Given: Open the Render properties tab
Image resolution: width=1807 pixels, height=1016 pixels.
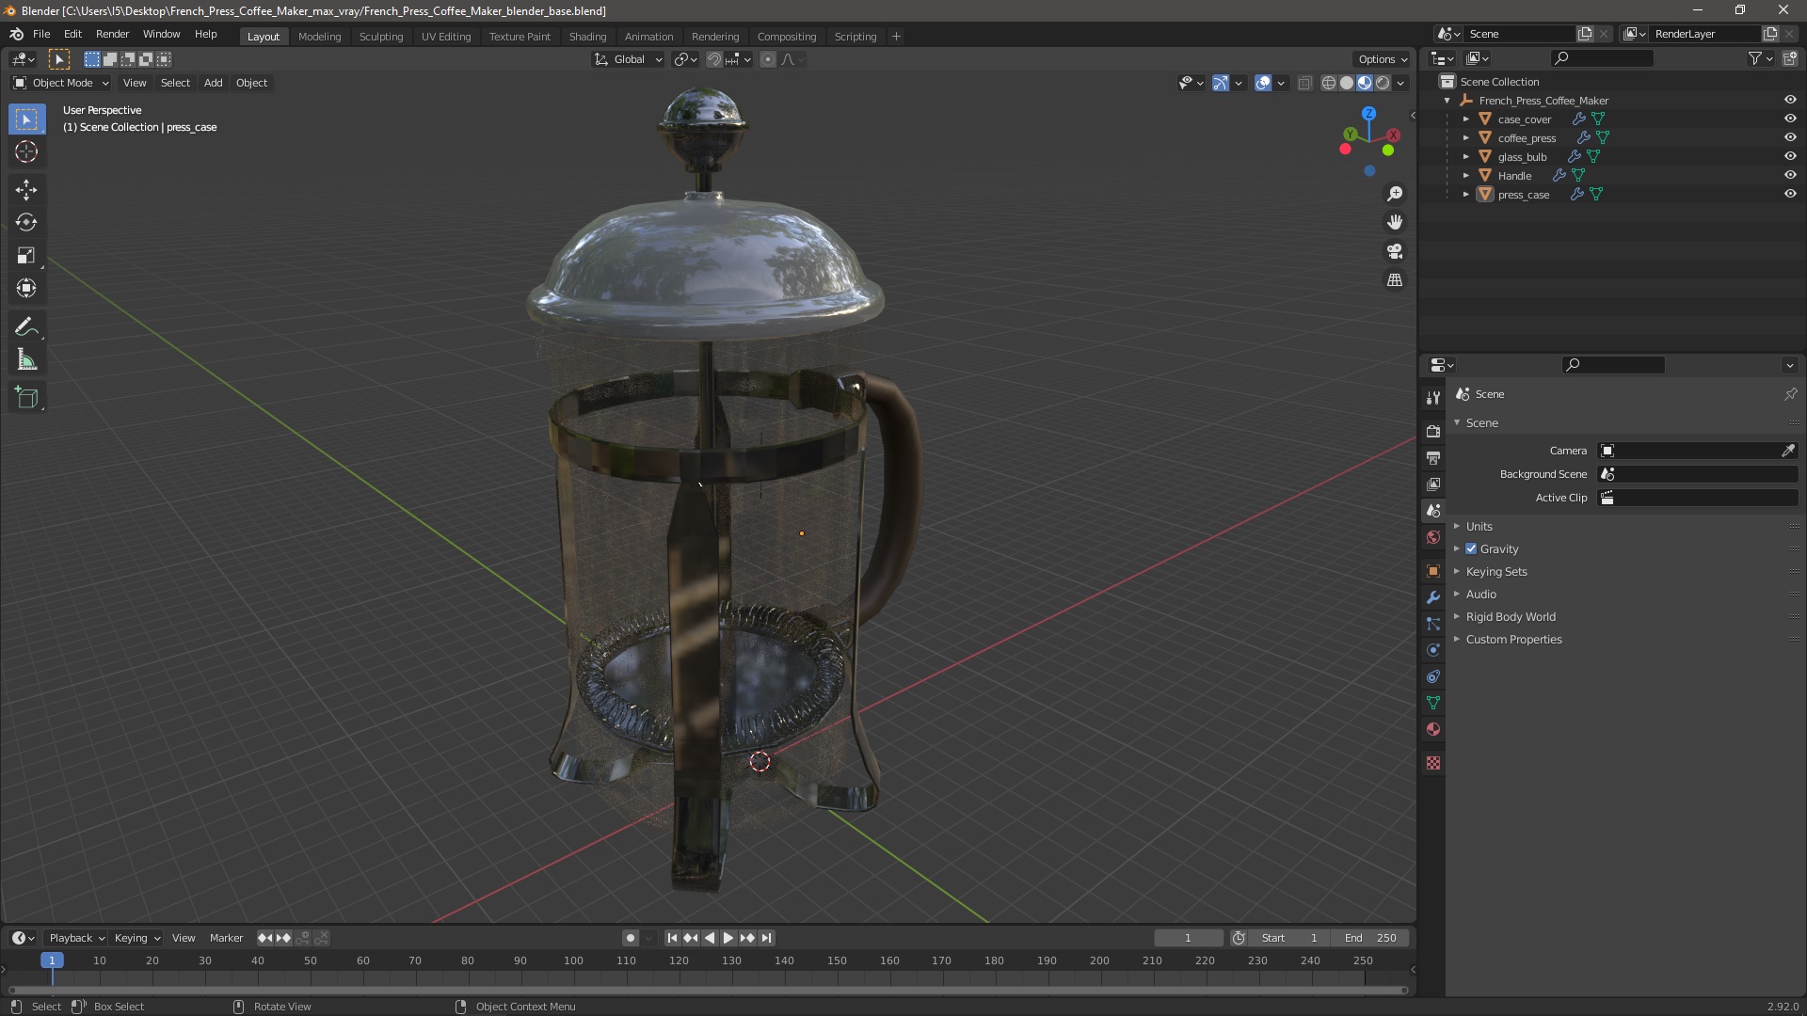Looking at the screenshot, I should (1433, 431).
